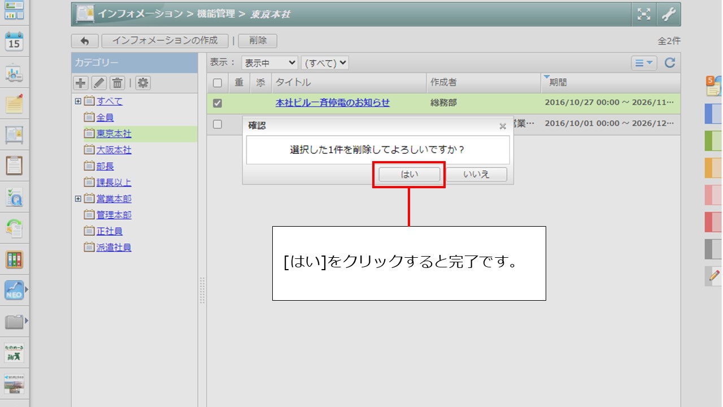Open category settings with the gear icon
Viewport: 723px width, 407px height.
[x=143, y=83]
